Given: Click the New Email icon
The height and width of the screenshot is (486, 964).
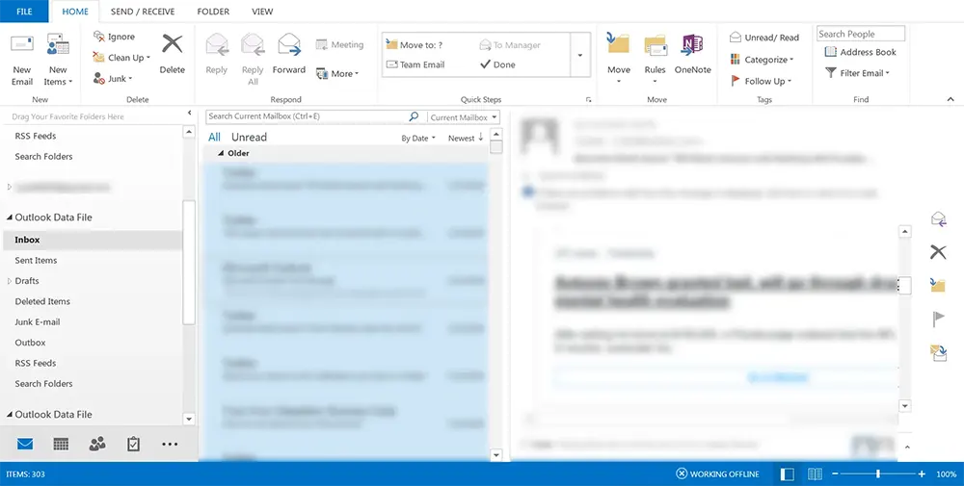Looking at the screenshot, I should [22, 45].
